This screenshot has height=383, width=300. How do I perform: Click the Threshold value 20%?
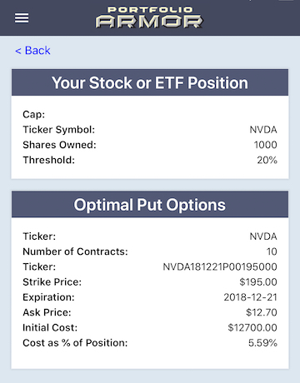pyautogui.click(x=267, y=160)
